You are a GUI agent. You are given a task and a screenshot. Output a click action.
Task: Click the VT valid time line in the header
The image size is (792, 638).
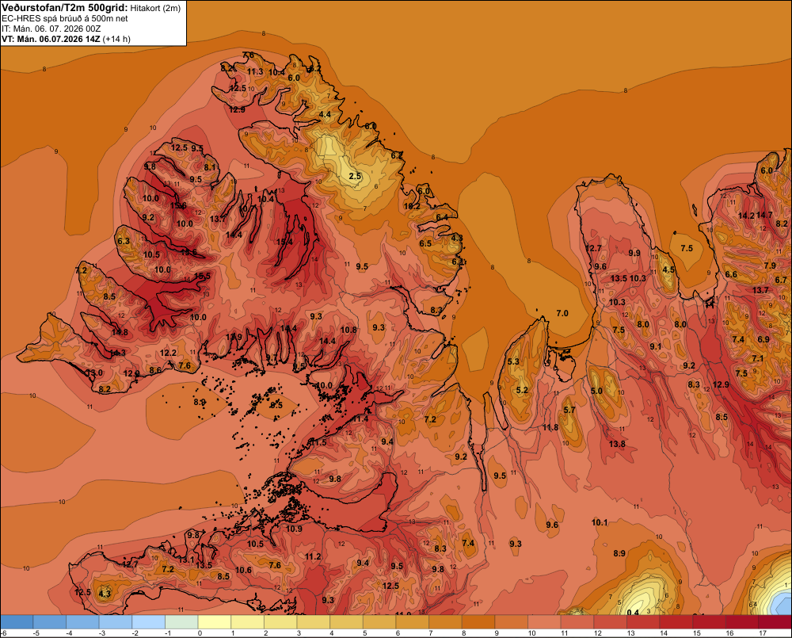click(x=66, y=39)
